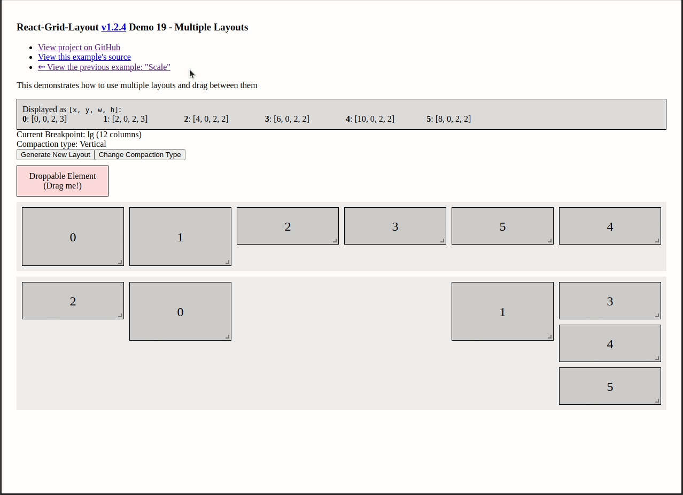Open View this example's source link

[84, 57]
